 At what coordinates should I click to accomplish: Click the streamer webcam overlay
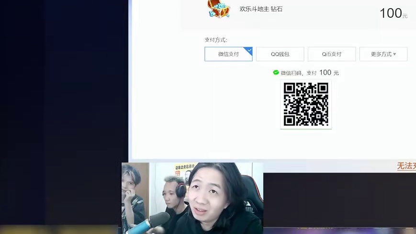[x=192, y=198]
